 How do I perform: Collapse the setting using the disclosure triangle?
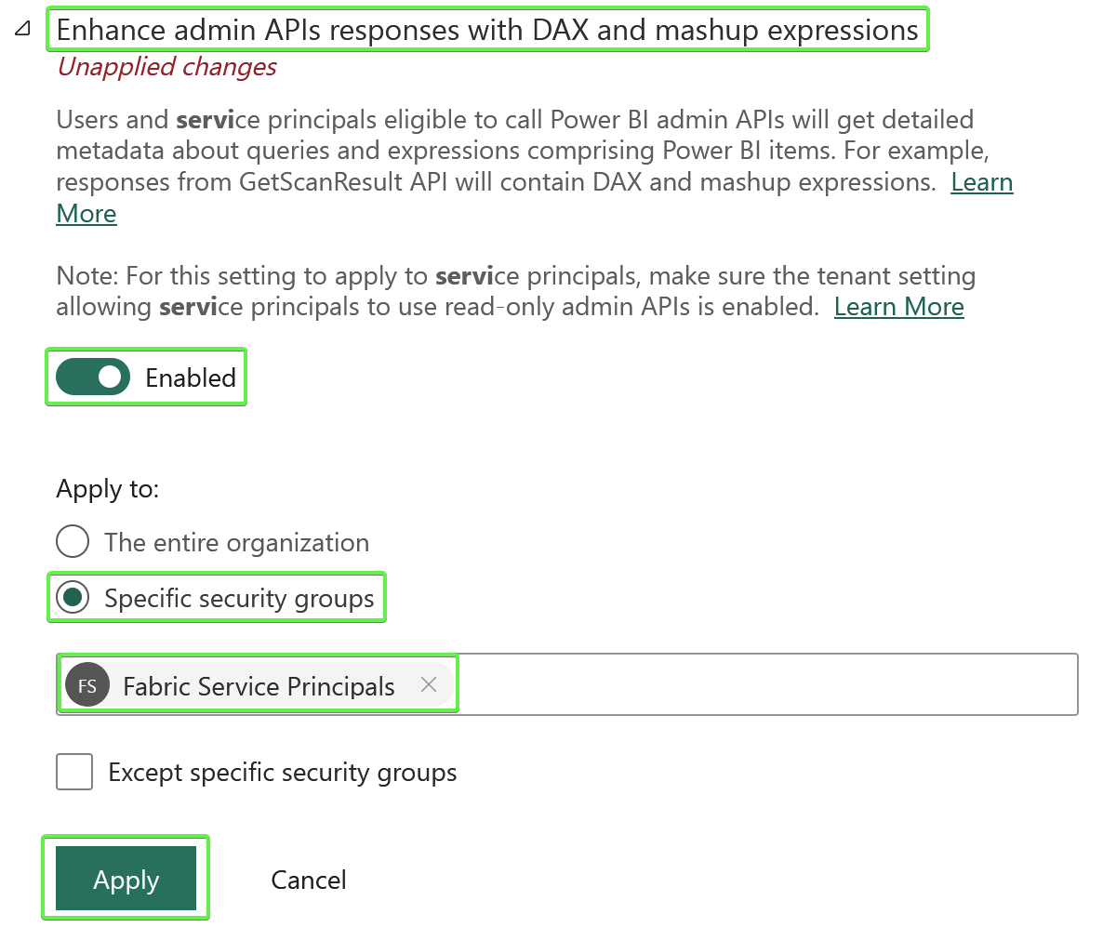(20, 27)
